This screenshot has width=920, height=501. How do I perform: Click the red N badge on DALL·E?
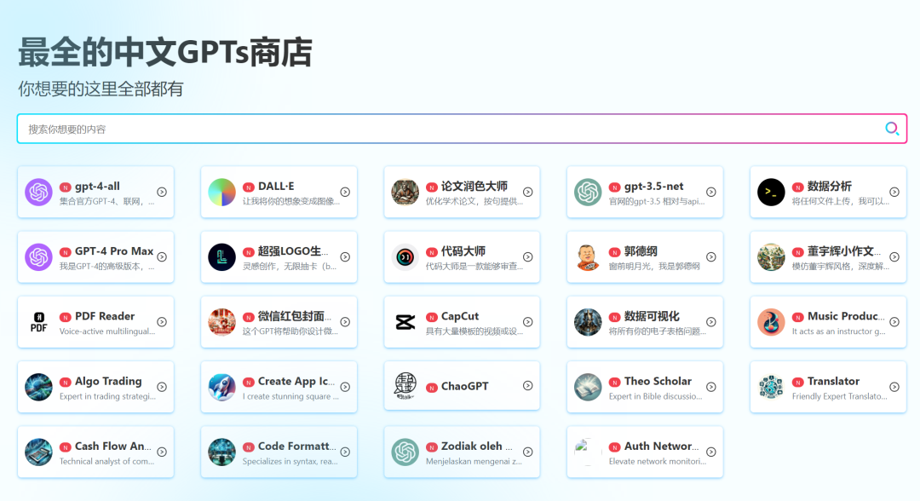[x=249, y=187]
